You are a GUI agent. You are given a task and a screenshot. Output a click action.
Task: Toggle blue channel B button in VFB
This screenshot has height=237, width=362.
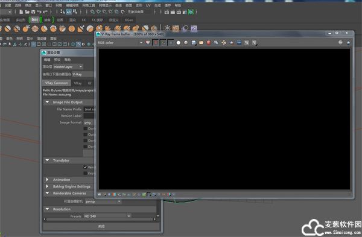(x=171, y=42)
